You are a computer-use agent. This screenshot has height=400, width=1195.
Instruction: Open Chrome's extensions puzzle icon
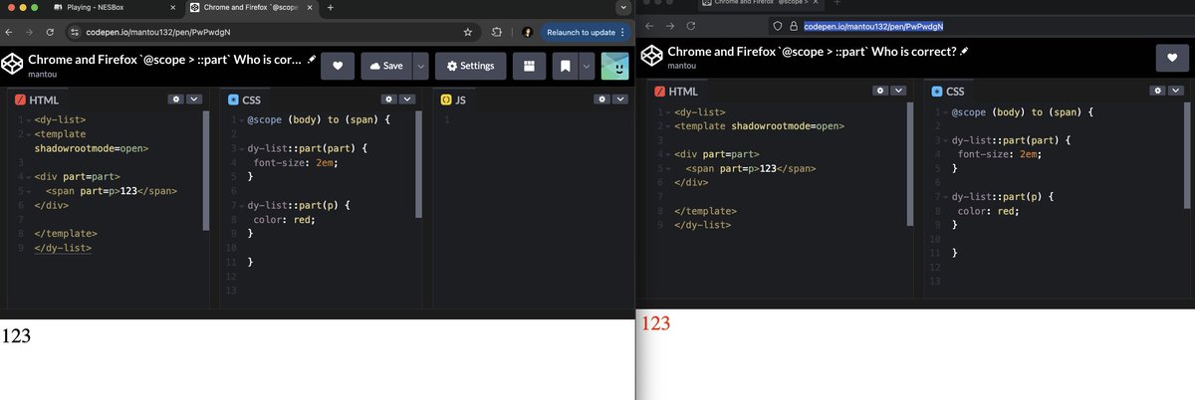click(x=496, y=32)
